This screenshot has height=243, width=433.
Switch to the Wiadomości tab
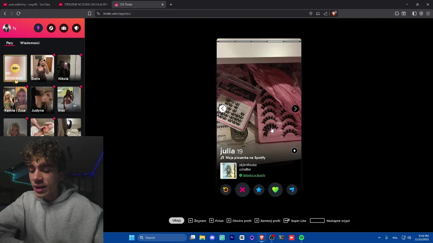30,43
